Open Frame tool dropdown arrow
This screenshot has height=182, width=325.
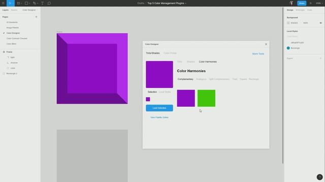(x=21, y=4)
